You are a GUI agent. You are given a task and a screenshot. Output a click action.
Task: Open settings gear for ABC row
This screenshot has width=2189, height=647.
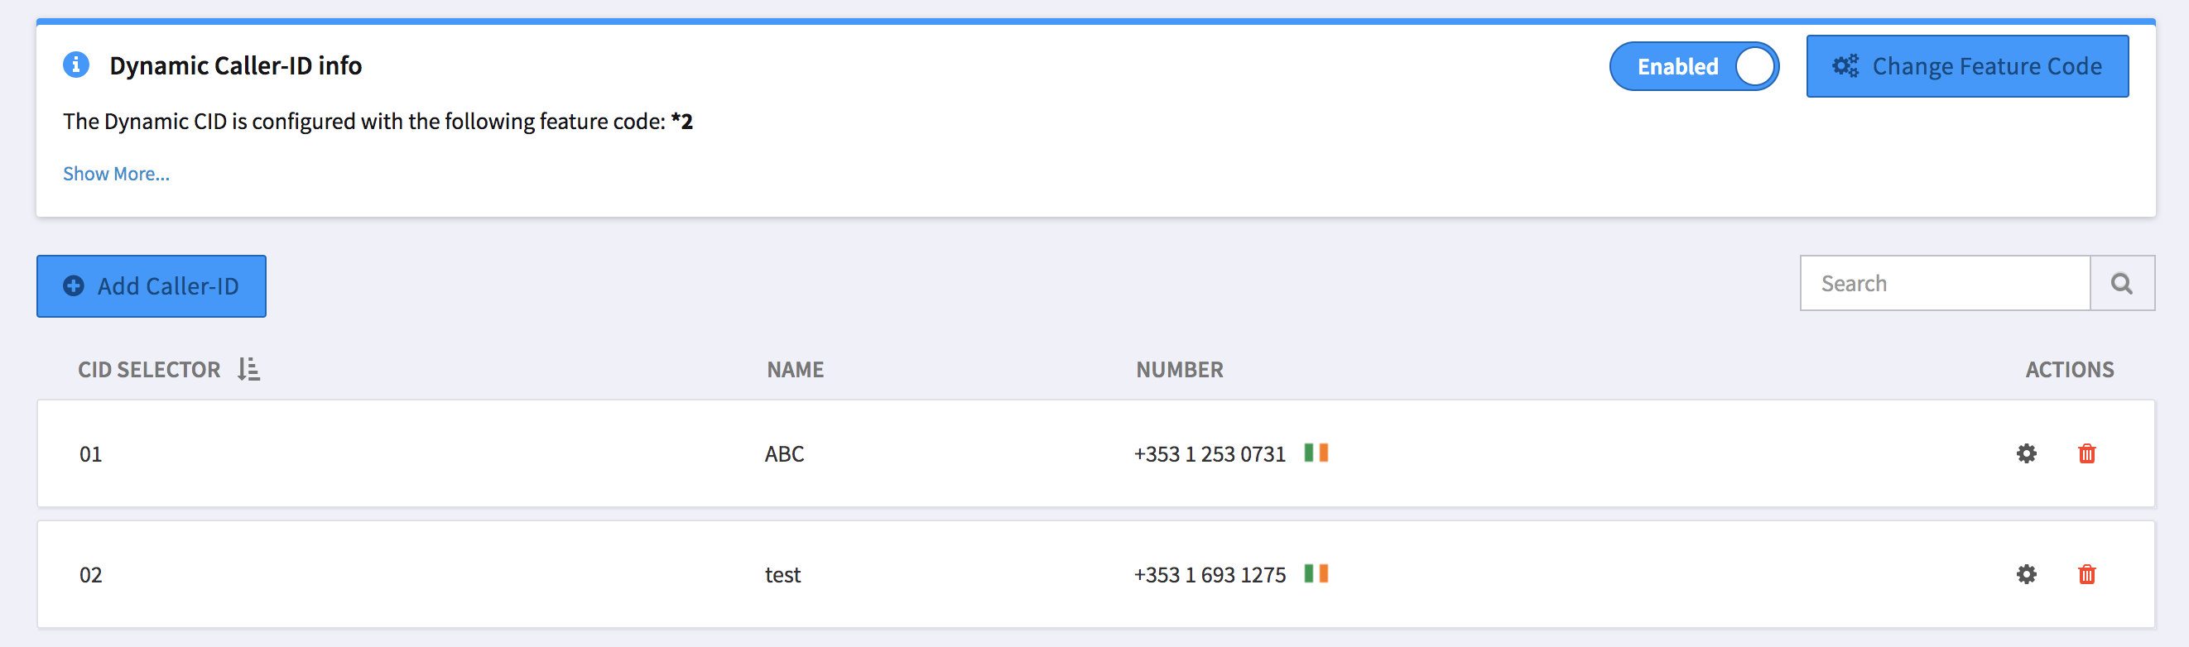2027,453
